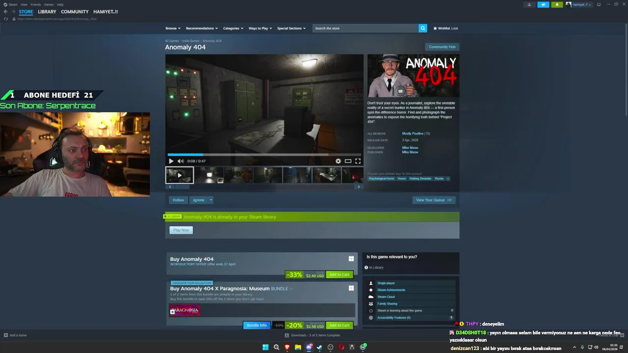Screen dimensions: 628x353
Task: Click the Add a Game plus icon
Action: pyautogui.click(x=6, y=335)
